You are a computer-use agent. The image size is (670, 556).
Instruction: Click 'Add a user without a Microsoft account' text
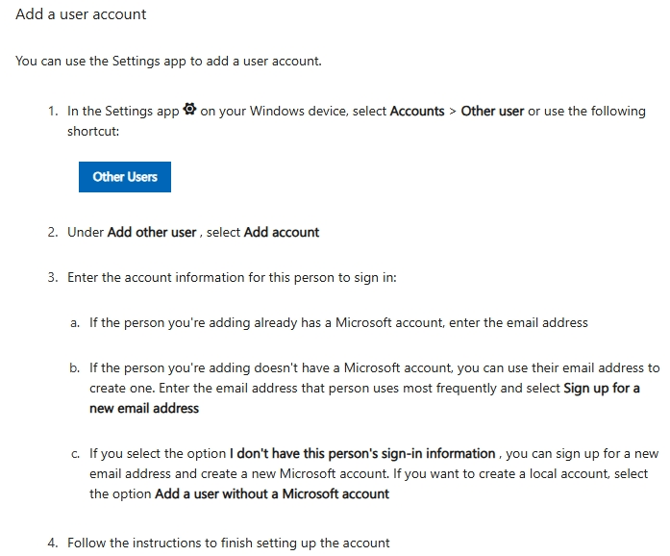272,494
